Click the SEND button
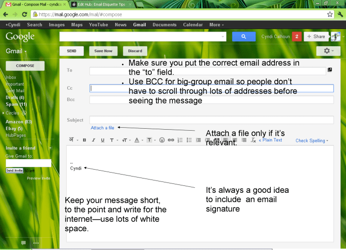The height and width of the screenshot is (250, 346). (x=71, y=51)
